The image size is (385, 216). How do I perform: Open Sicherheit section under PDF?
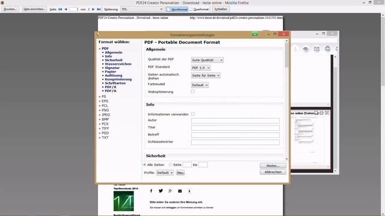tap(114, 60)
